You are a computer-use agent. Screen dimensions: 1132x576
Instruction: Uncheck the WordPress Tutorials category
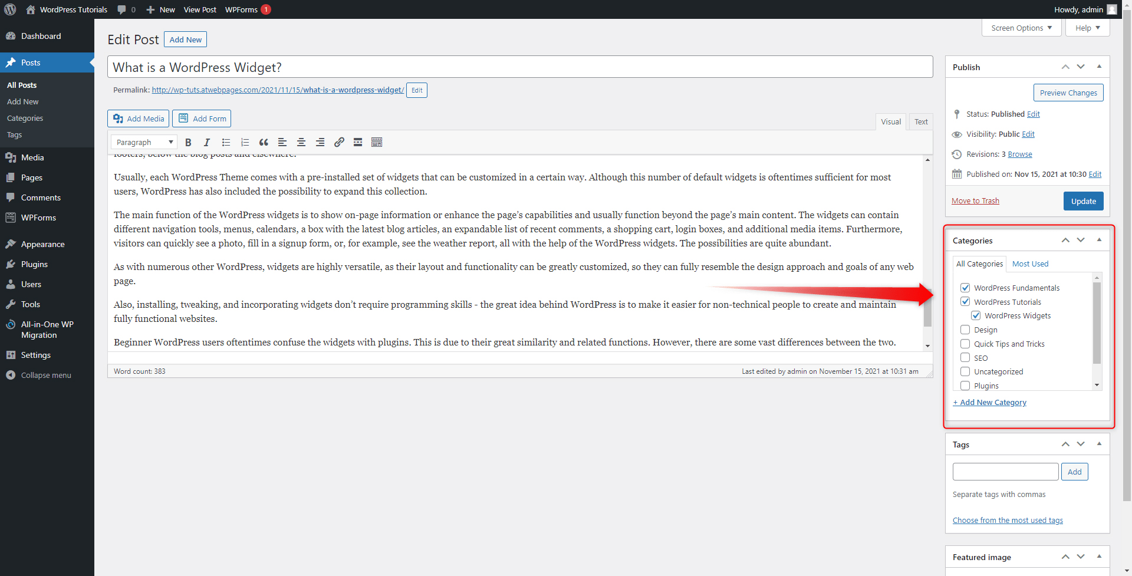pyautogui.click(x=965, y=302)
